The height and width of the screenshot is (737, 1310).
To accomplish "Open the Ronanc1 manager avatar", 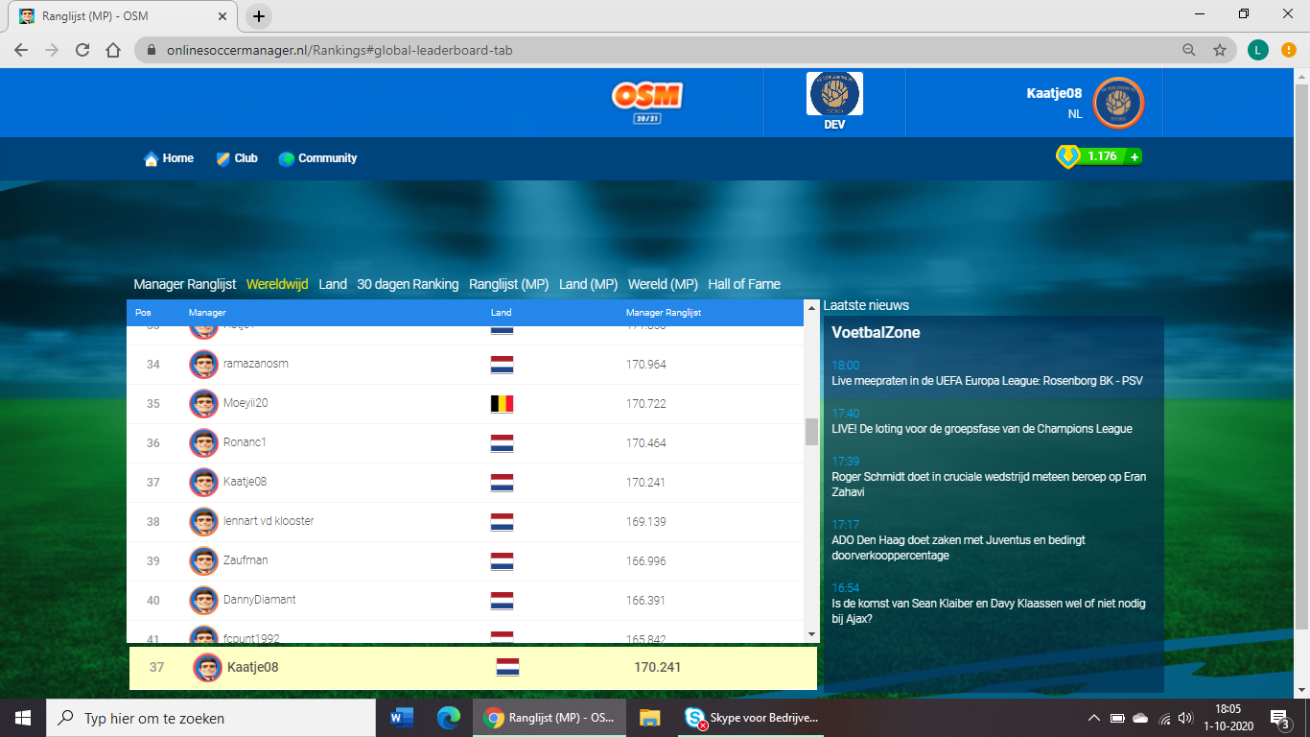I will coord(203,443).
